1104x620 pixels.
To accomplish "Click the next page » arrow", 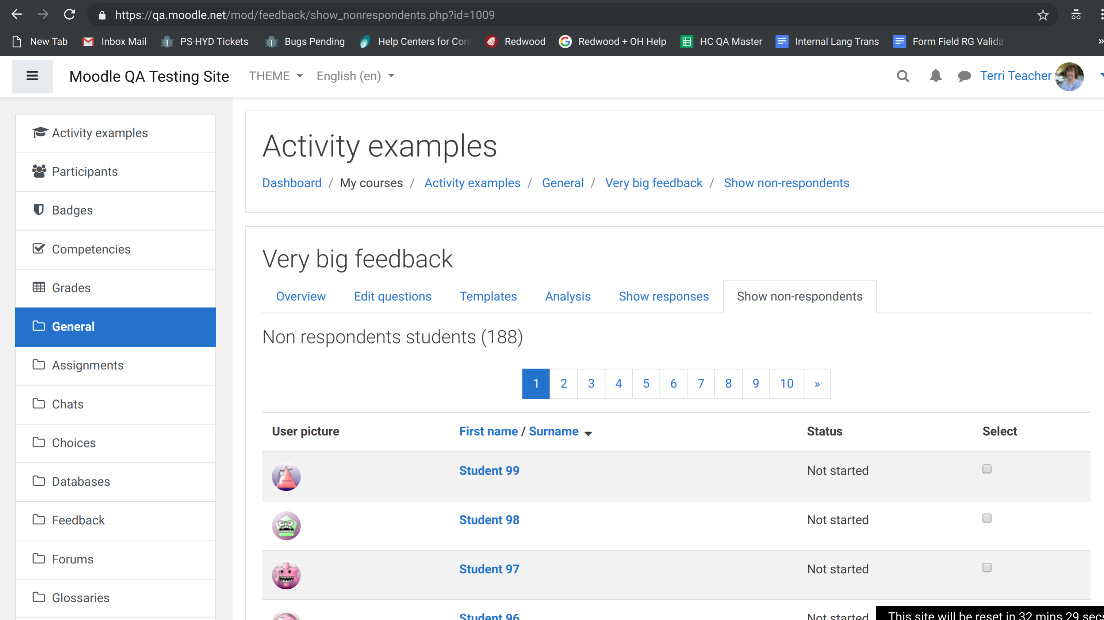I will point(817,384).
